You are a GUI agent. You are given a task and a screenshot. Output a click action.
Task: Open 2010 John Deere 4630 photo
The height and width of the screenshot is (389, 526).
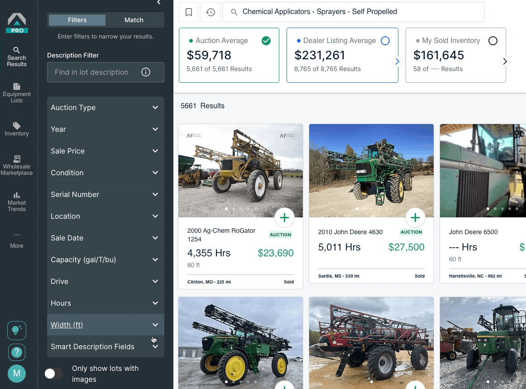coord(371,171)
